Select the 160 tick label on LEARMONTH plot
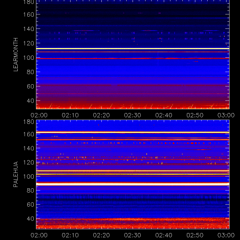Image resolution: width=240 pixels, height=240 pixels. (x=28, y=14)
